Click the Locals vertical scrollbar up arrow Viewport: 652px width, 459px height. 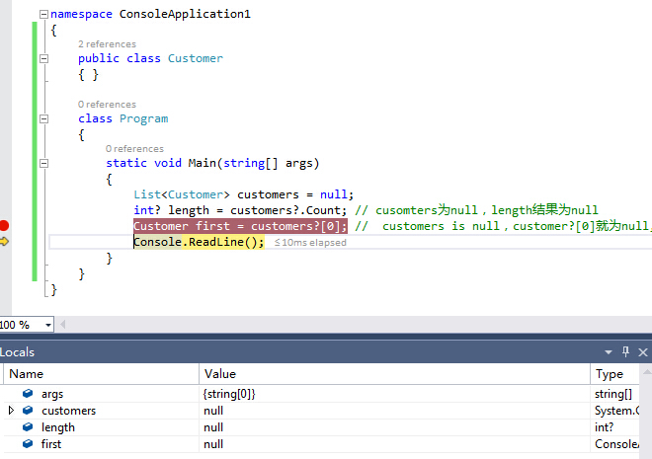click(x=647, y=370)
